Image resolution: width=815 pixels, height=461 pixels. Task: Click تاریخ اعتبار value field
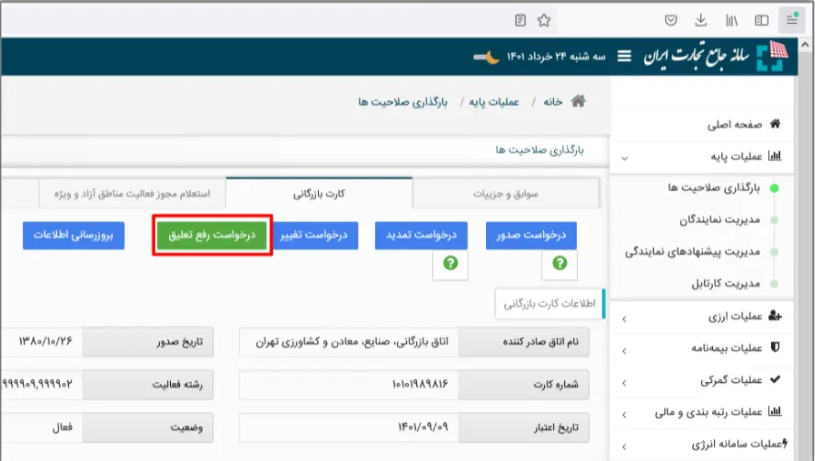pos(349,427)
